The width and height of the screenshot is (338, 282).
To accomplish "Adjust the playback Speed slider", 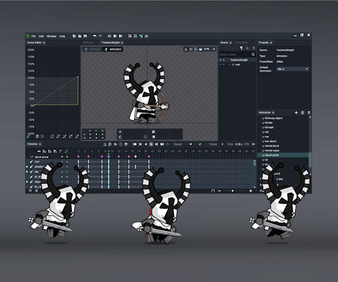I will [x=190, y=144].
